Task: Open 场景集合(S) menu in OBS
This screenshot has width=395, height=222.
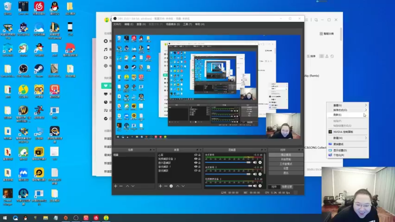Action: tap(173, 24)
